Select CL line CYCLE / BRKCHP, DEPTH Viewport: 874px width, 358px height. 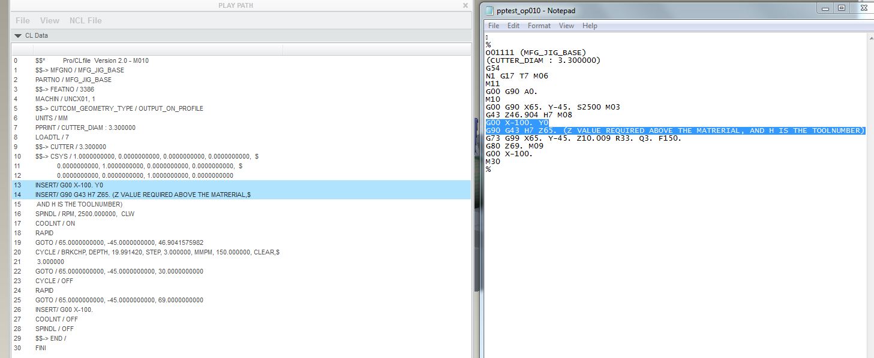pos(241,252)
